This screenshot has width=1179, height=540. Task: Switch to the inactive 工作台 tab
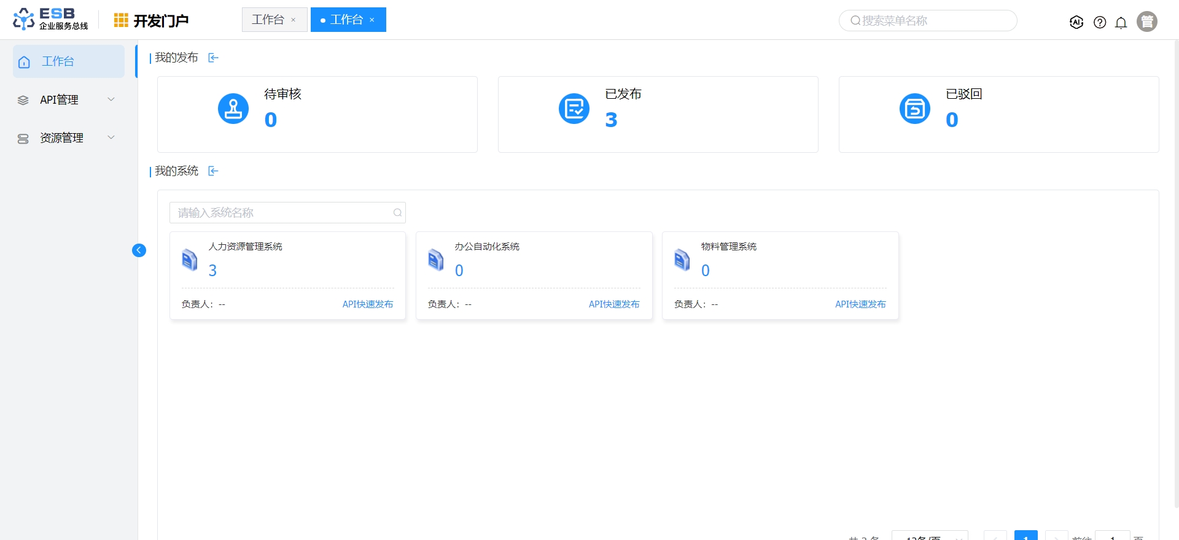(x=268, y=20)
